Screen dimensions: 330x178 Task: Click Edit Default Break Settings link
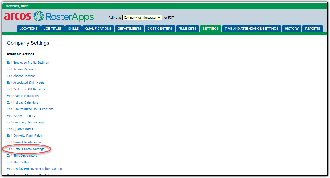(26, 149)
